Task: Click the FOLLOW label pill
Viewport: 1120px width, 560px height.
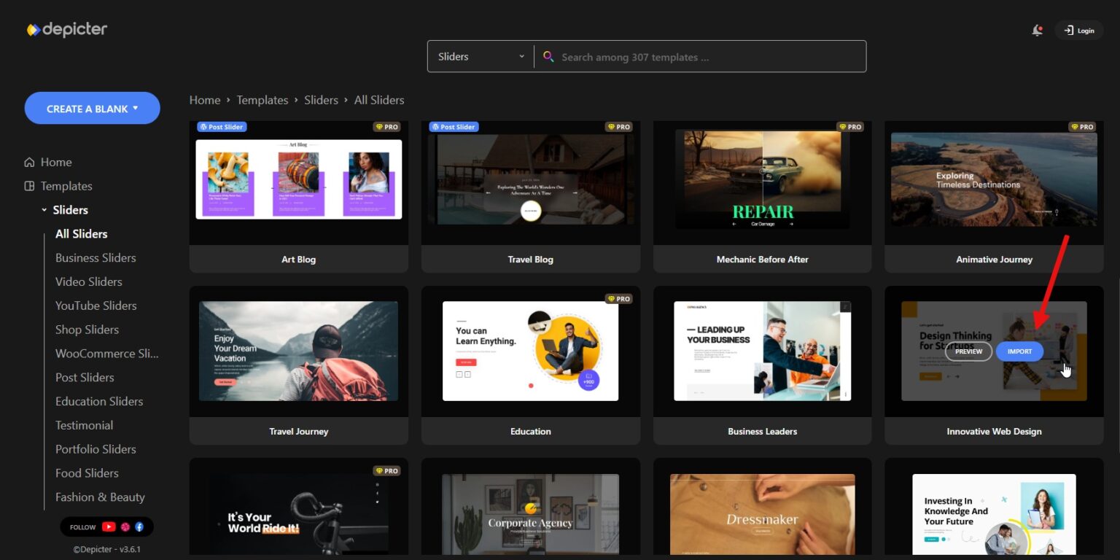Action: click(x=84, y=526)
